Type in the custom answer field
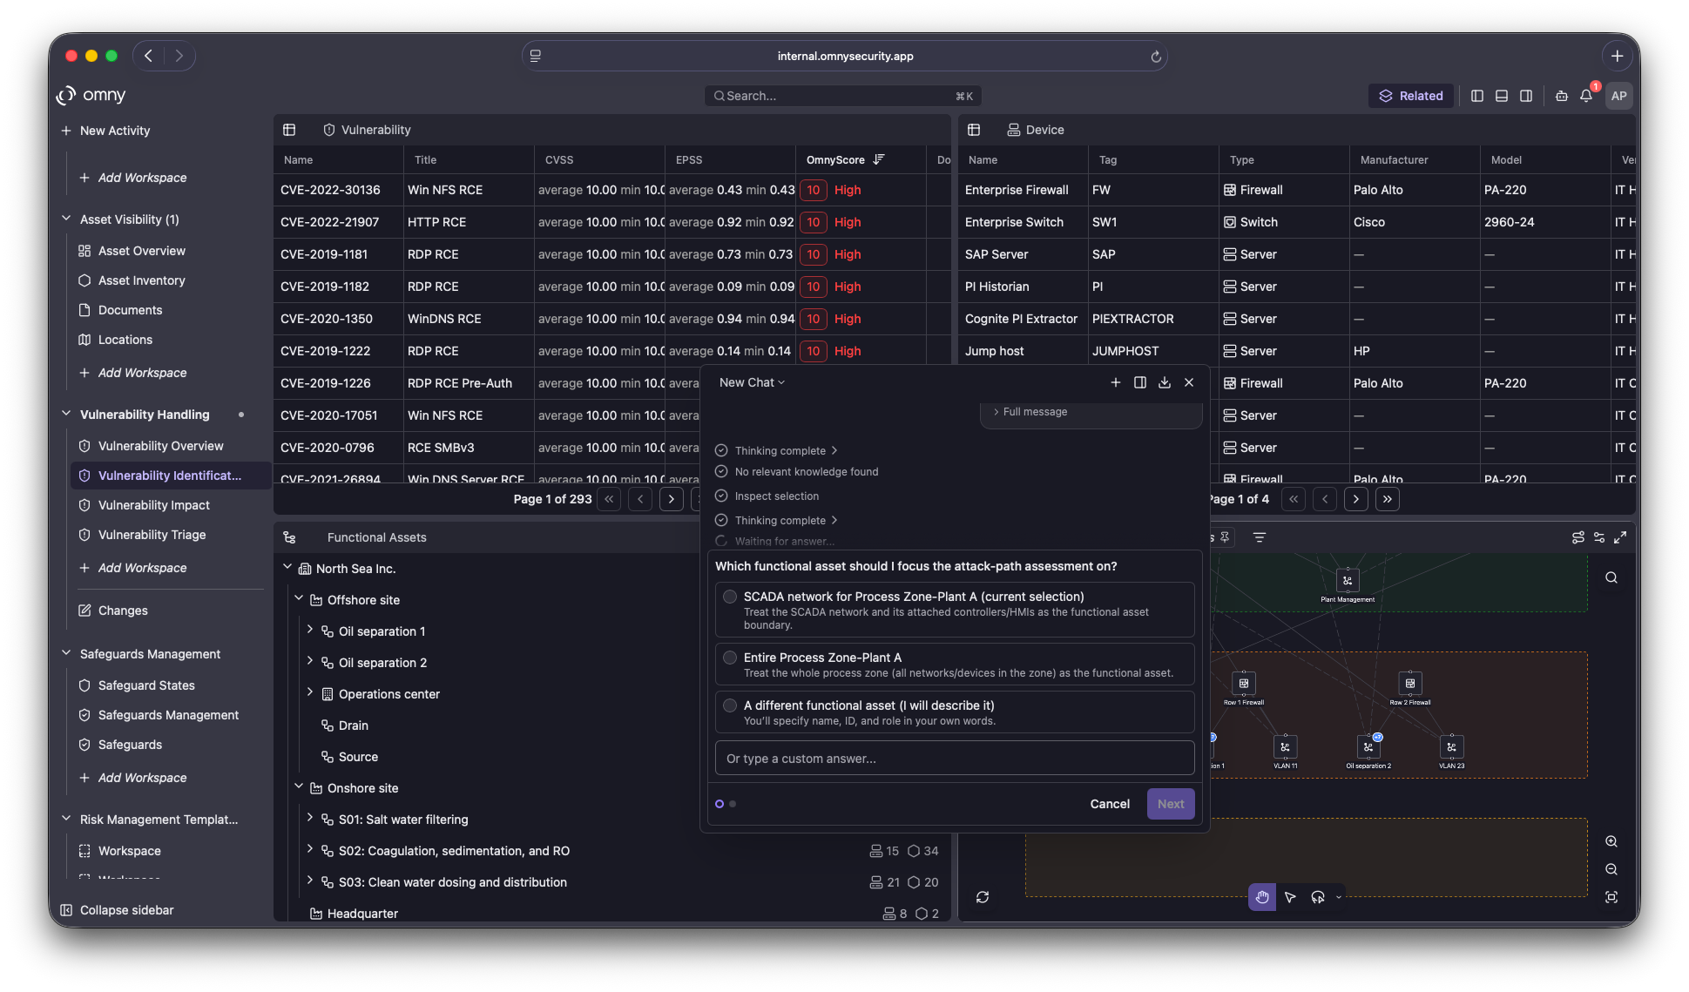Screen dimensions: 1689x992 [x=954, y=758]
